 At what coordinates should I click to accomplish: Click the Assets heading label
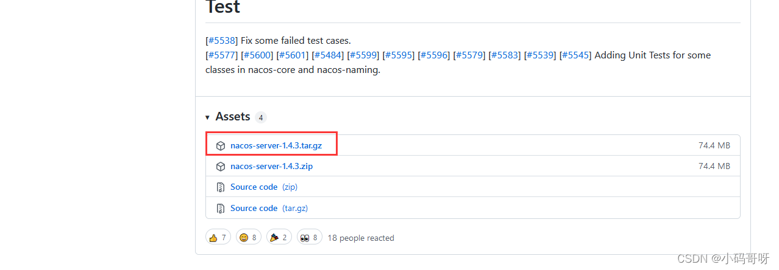point(233,117)
